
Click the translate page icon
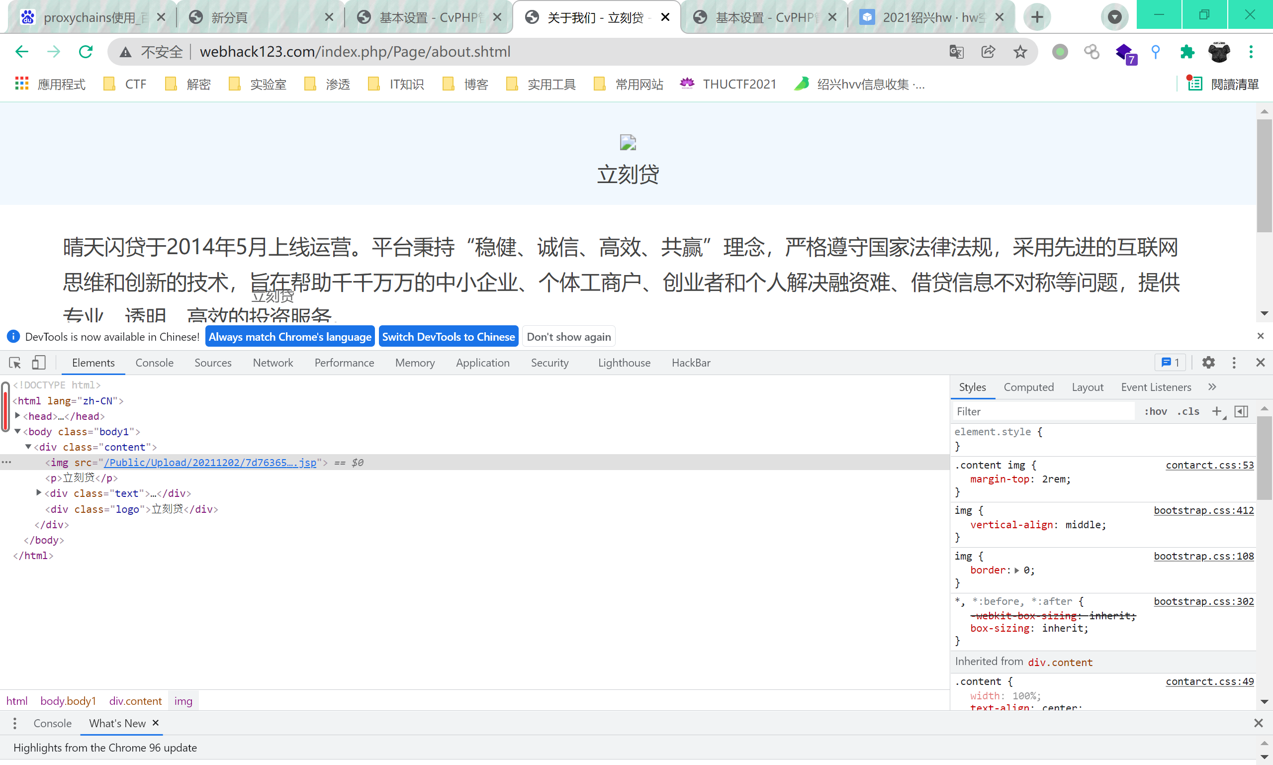(x=957, y=52)
